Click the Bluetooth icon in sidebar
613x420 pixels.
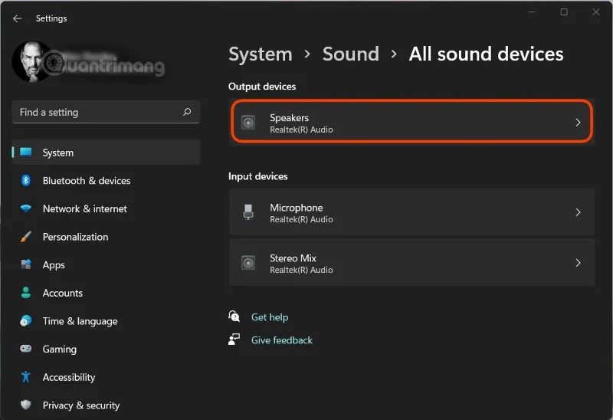pos(26,180)
